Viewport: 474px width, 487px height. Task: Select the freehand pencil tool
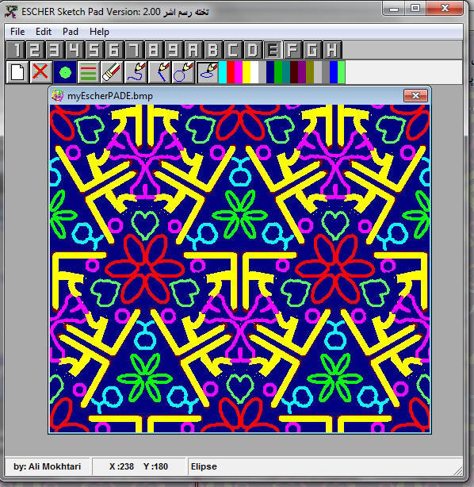pos(136,72)
